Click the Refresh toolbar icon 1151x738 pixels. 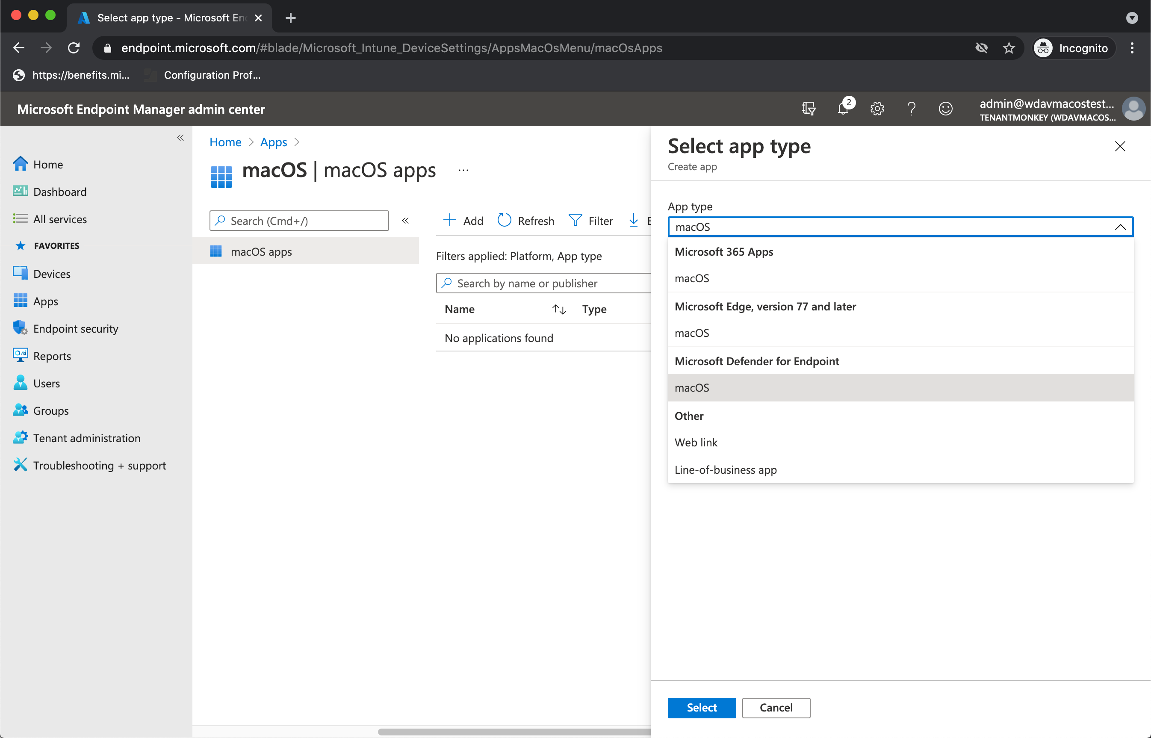click(x=525, y=221)
